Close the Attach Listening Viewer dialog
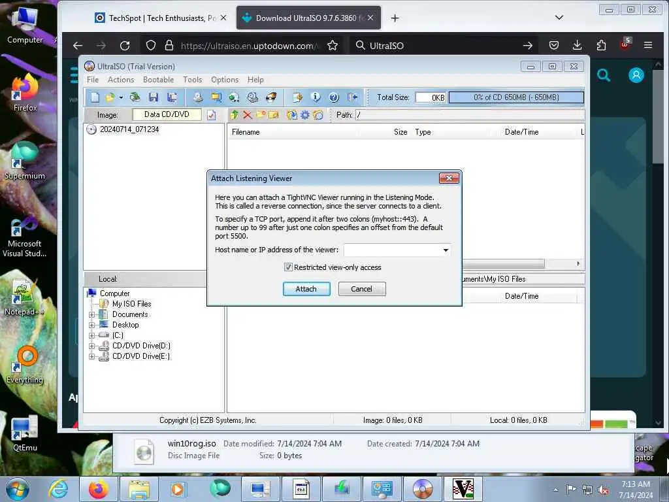This screenshot has width=669, height=502. 449,178
